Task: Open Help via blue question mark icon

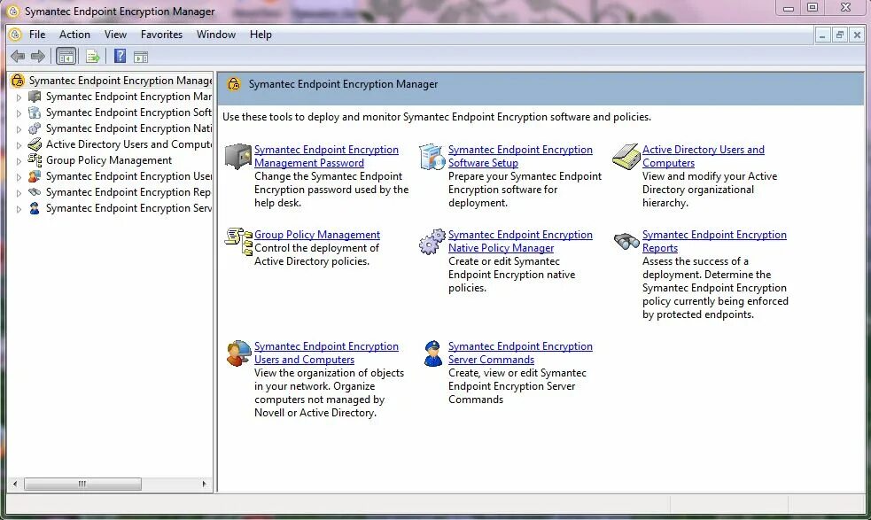Action: click(120, 56)
